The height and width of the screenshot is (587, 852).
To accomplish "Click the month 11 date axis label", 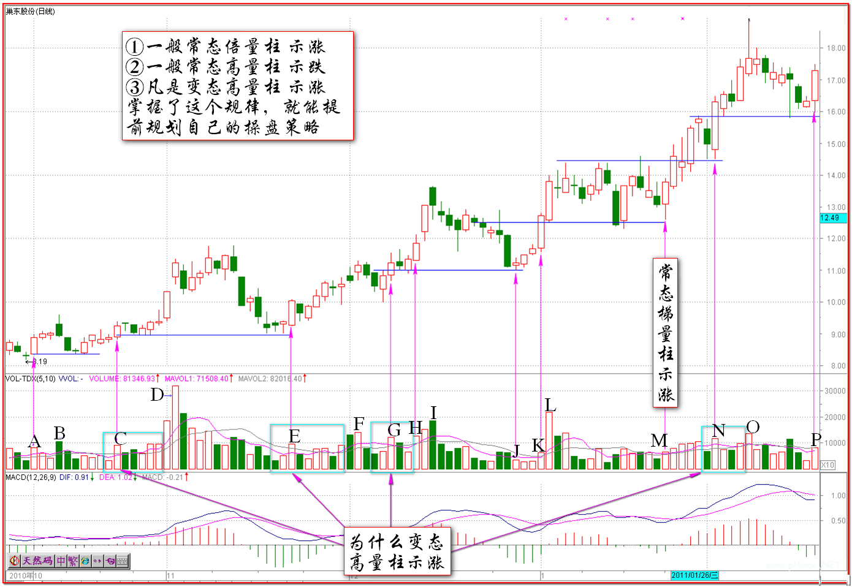I will point(171,576).
